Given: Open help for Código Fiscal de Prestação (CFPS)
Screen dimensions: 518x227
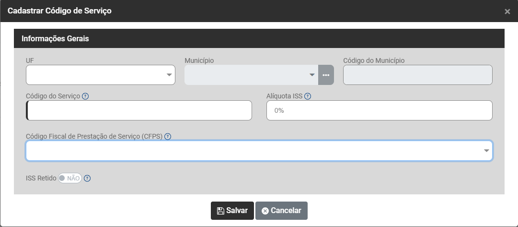Looking at the screenshot, I should (168, 136).
